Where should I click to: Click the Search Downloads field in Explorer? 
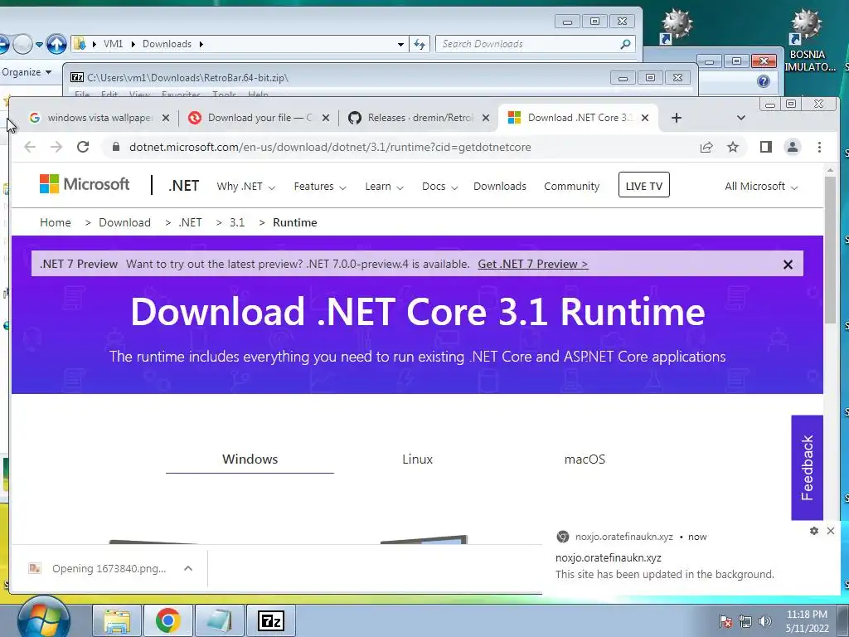click(x=528, y=44)
